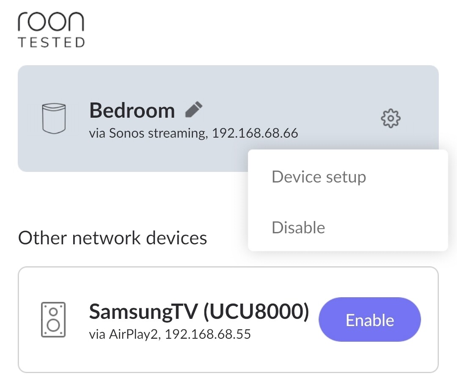This screenshot has height=376, width=457.
Task: Enable the SamsungTV (UCU8000) device
Action: pyautogui.click(x=370, y=320)
